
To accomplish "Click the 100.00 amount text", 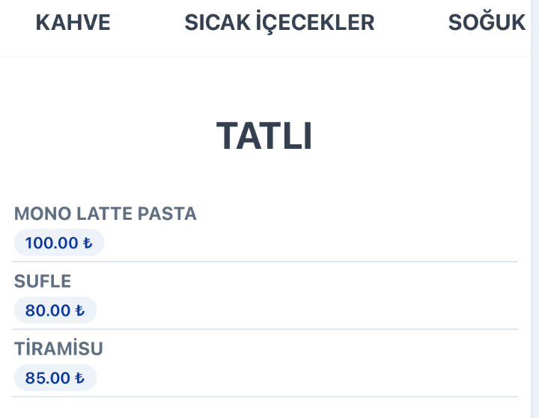I will click(52, 243).
